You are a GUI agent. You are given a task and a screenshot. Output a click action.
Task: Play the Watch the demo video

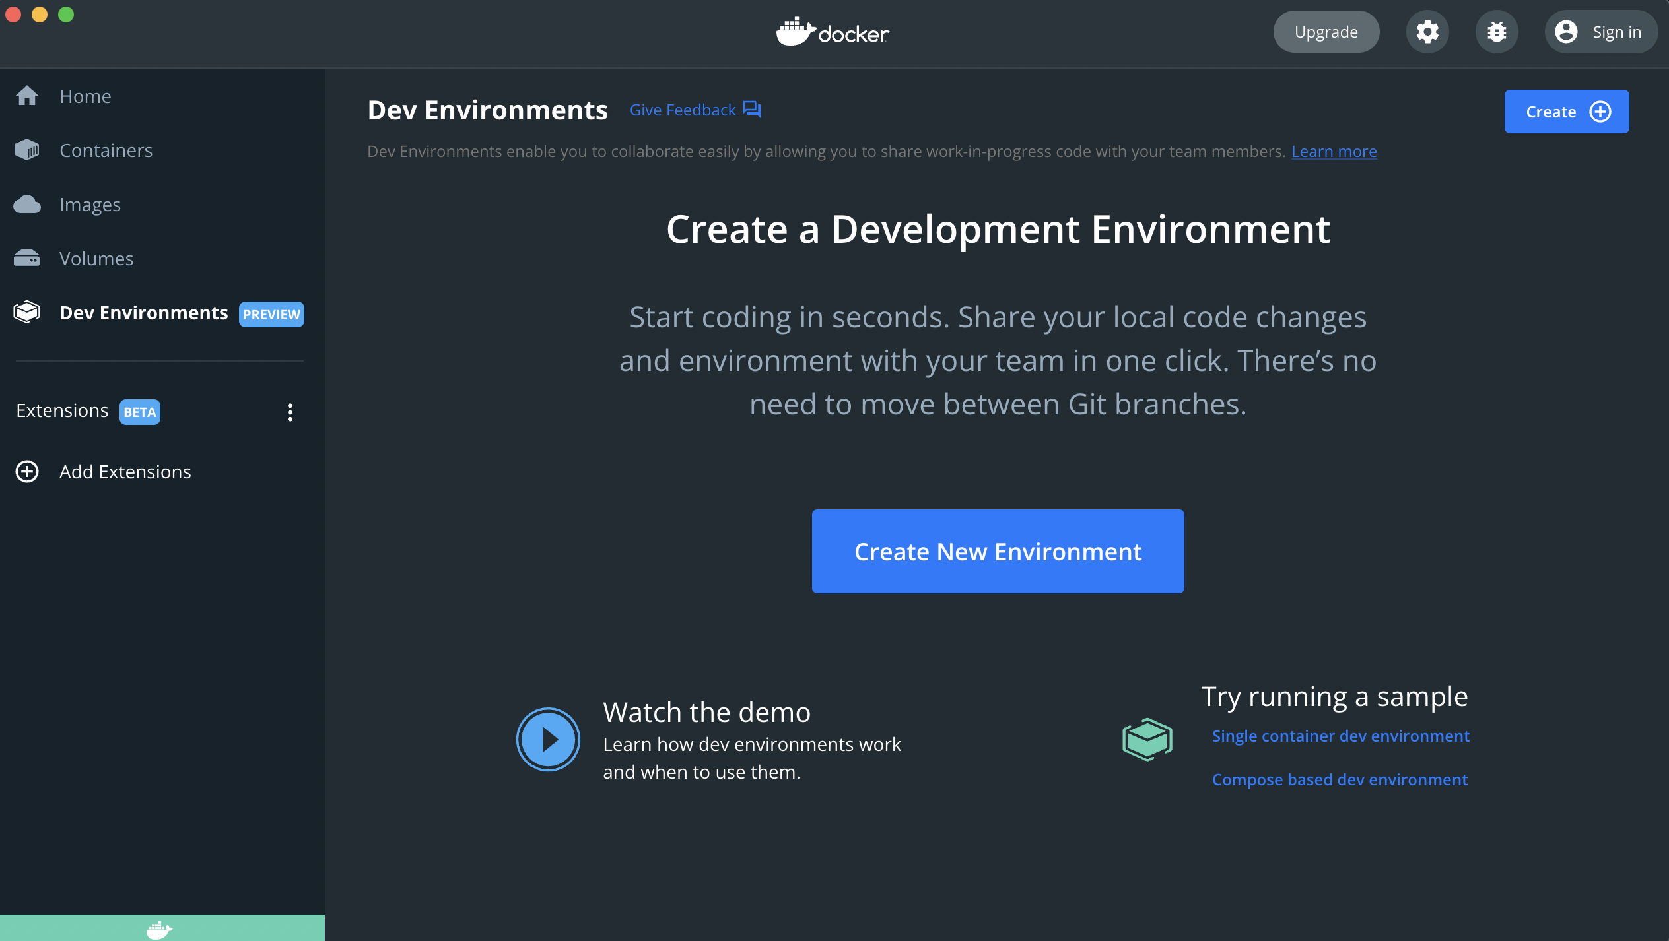548,740
